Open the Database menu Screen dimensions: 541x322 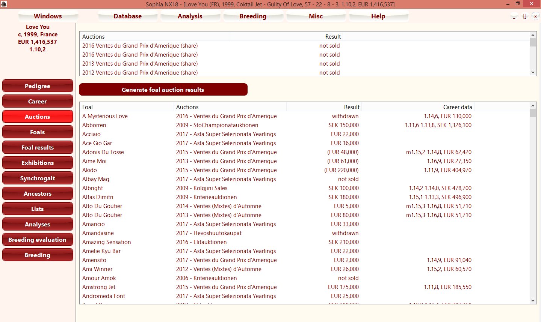128,16
